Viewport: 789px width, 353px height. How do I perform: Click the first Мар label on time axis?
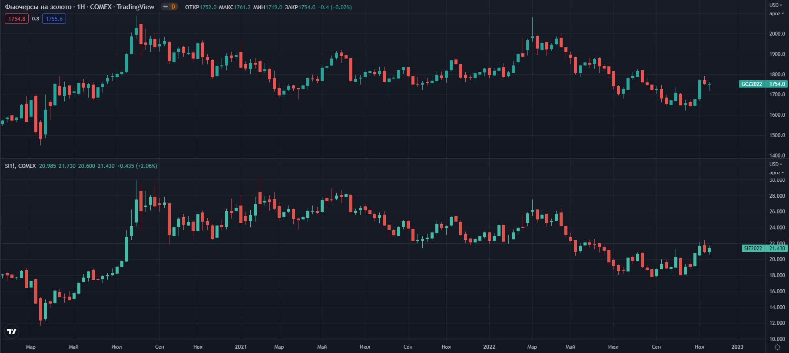click(30, 347)
